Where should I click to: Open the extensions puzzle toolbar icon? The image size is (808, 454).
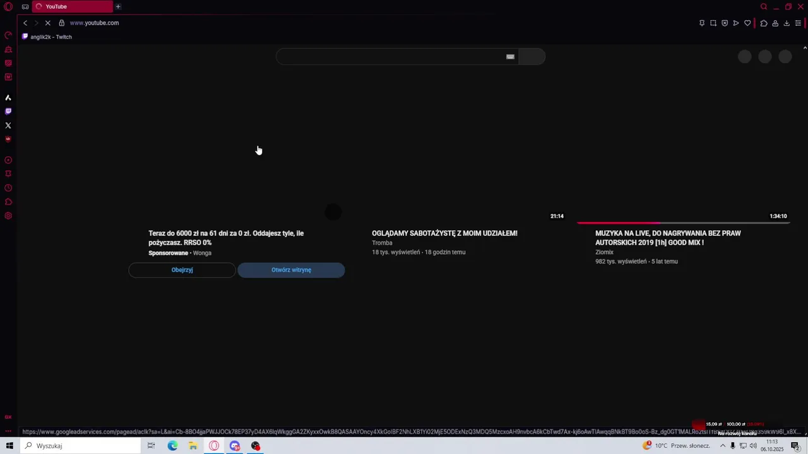764,23
